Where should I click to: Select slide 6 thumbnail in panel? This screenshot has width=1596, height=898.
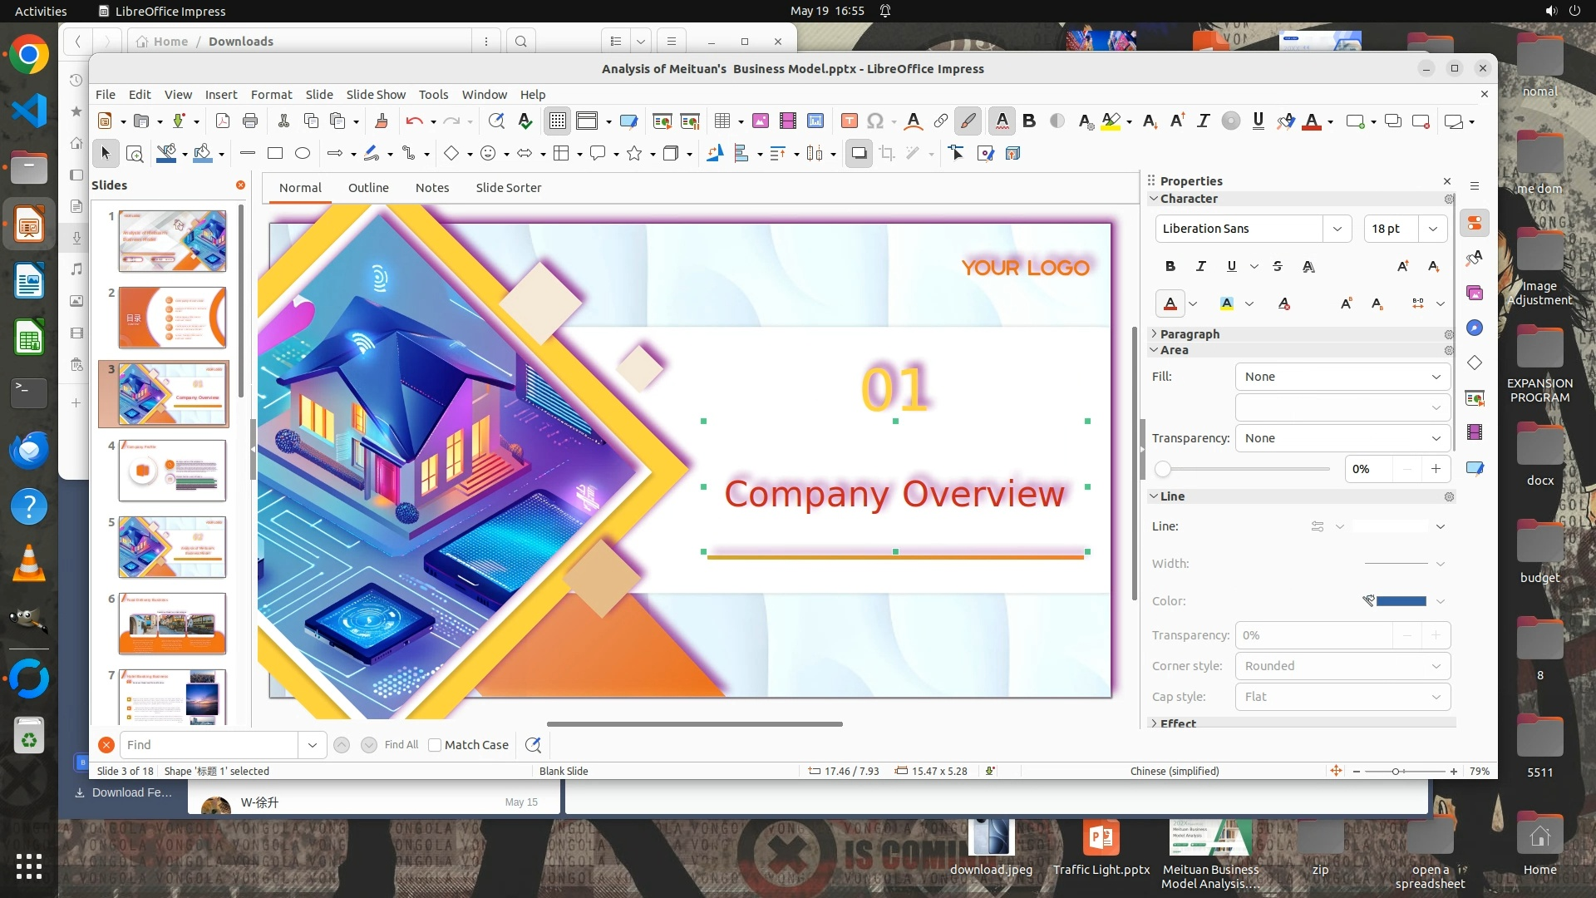pos(172,624)
